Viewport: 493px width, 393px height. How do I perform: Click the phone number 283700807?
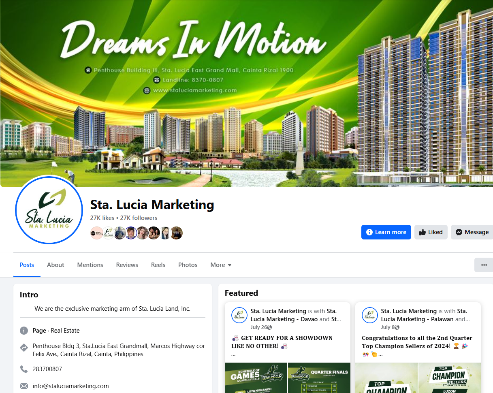tap(47, 369)
